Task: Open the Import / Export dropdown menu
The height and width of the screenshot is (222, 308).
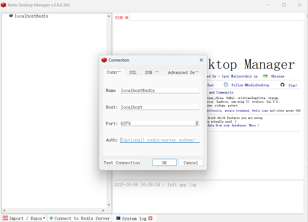Action: pos(24,218)
